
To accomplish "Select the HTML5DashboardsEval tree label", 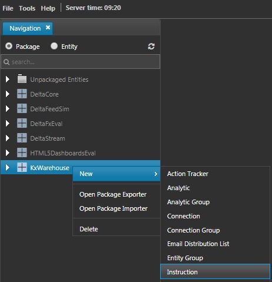I will [x=63, y=153].
